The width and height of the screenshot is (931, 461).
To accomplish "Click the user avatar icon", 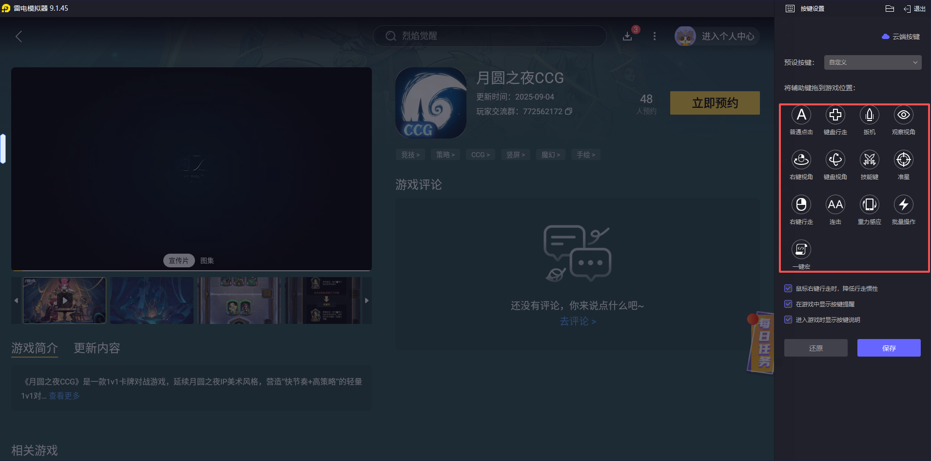I will [685, 36].
